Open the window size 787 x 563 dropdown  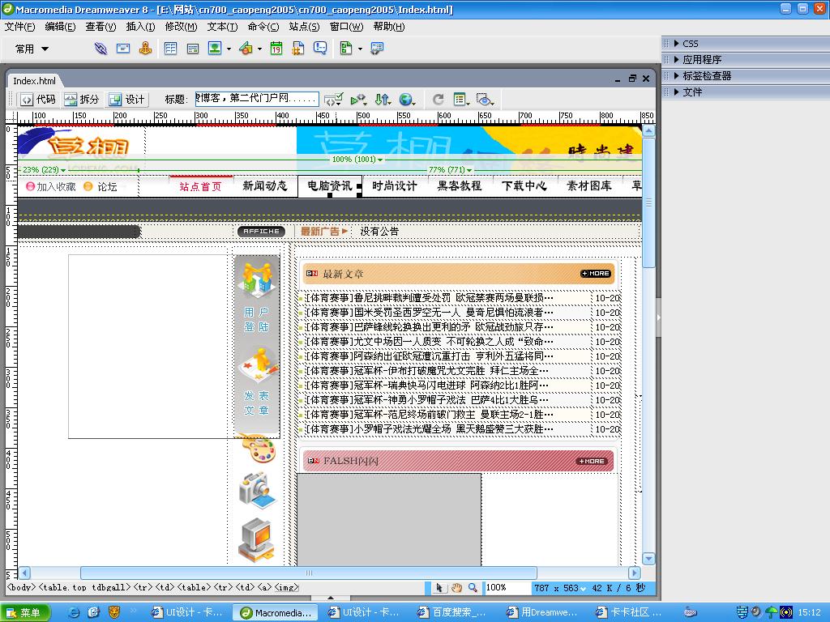coord(559,588)
